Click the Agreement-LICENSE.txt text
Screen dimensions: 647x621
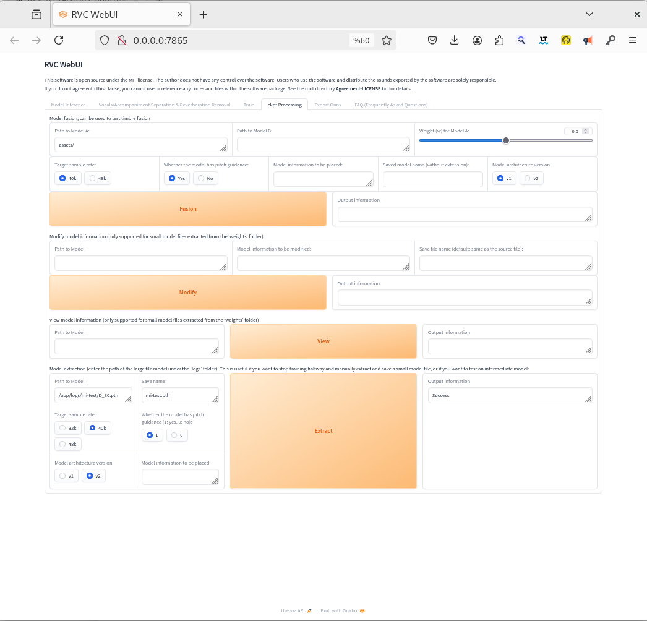coord(362,88)
